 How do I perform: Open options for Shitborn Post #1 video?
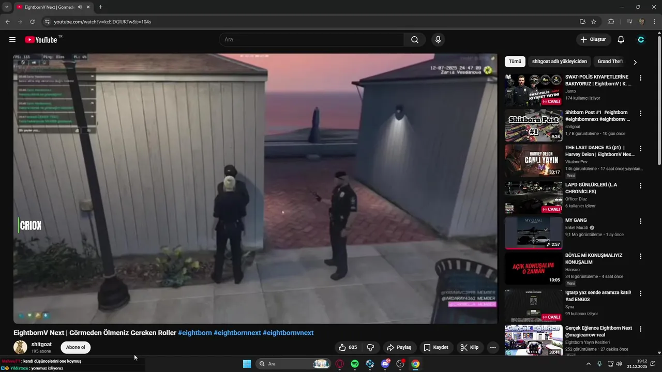(x=640, y=113)
